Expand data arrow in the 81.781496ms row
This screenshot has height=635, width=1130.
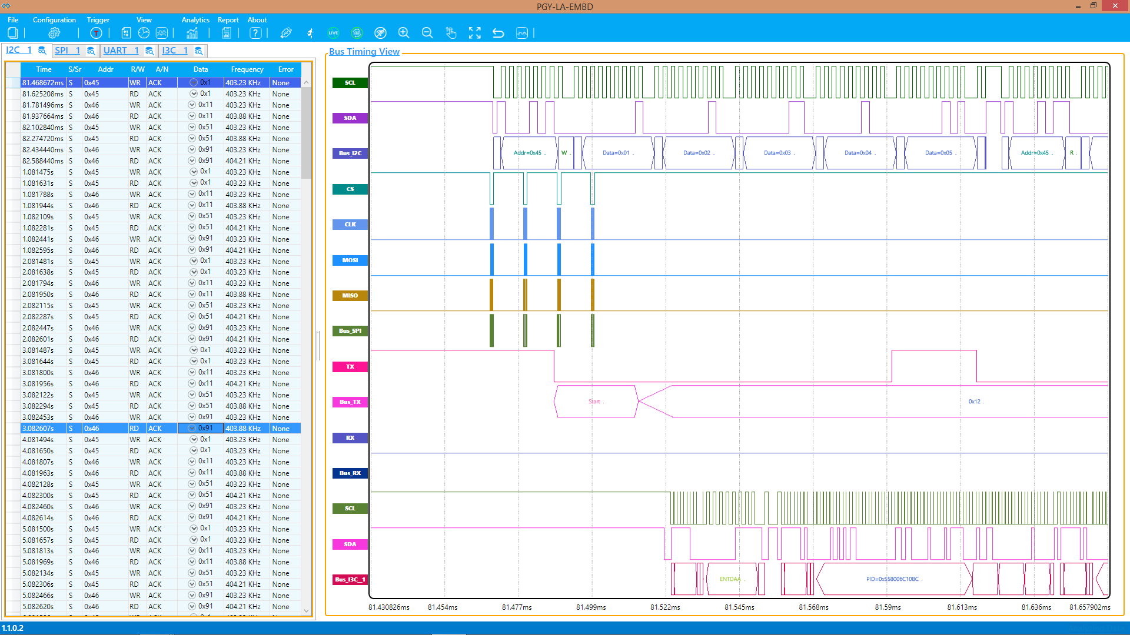192,105
